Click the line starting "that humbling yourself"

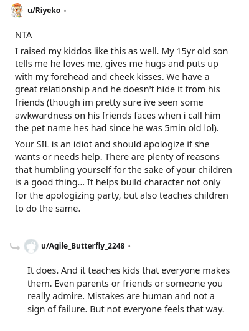pos(123,170)
